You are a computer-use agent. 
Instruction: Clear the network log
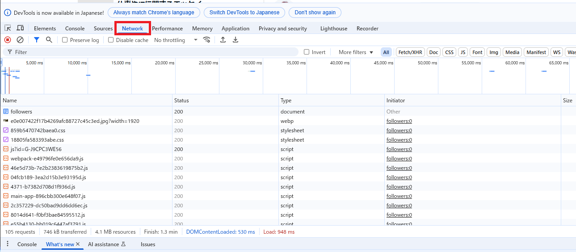coord(20,40)
